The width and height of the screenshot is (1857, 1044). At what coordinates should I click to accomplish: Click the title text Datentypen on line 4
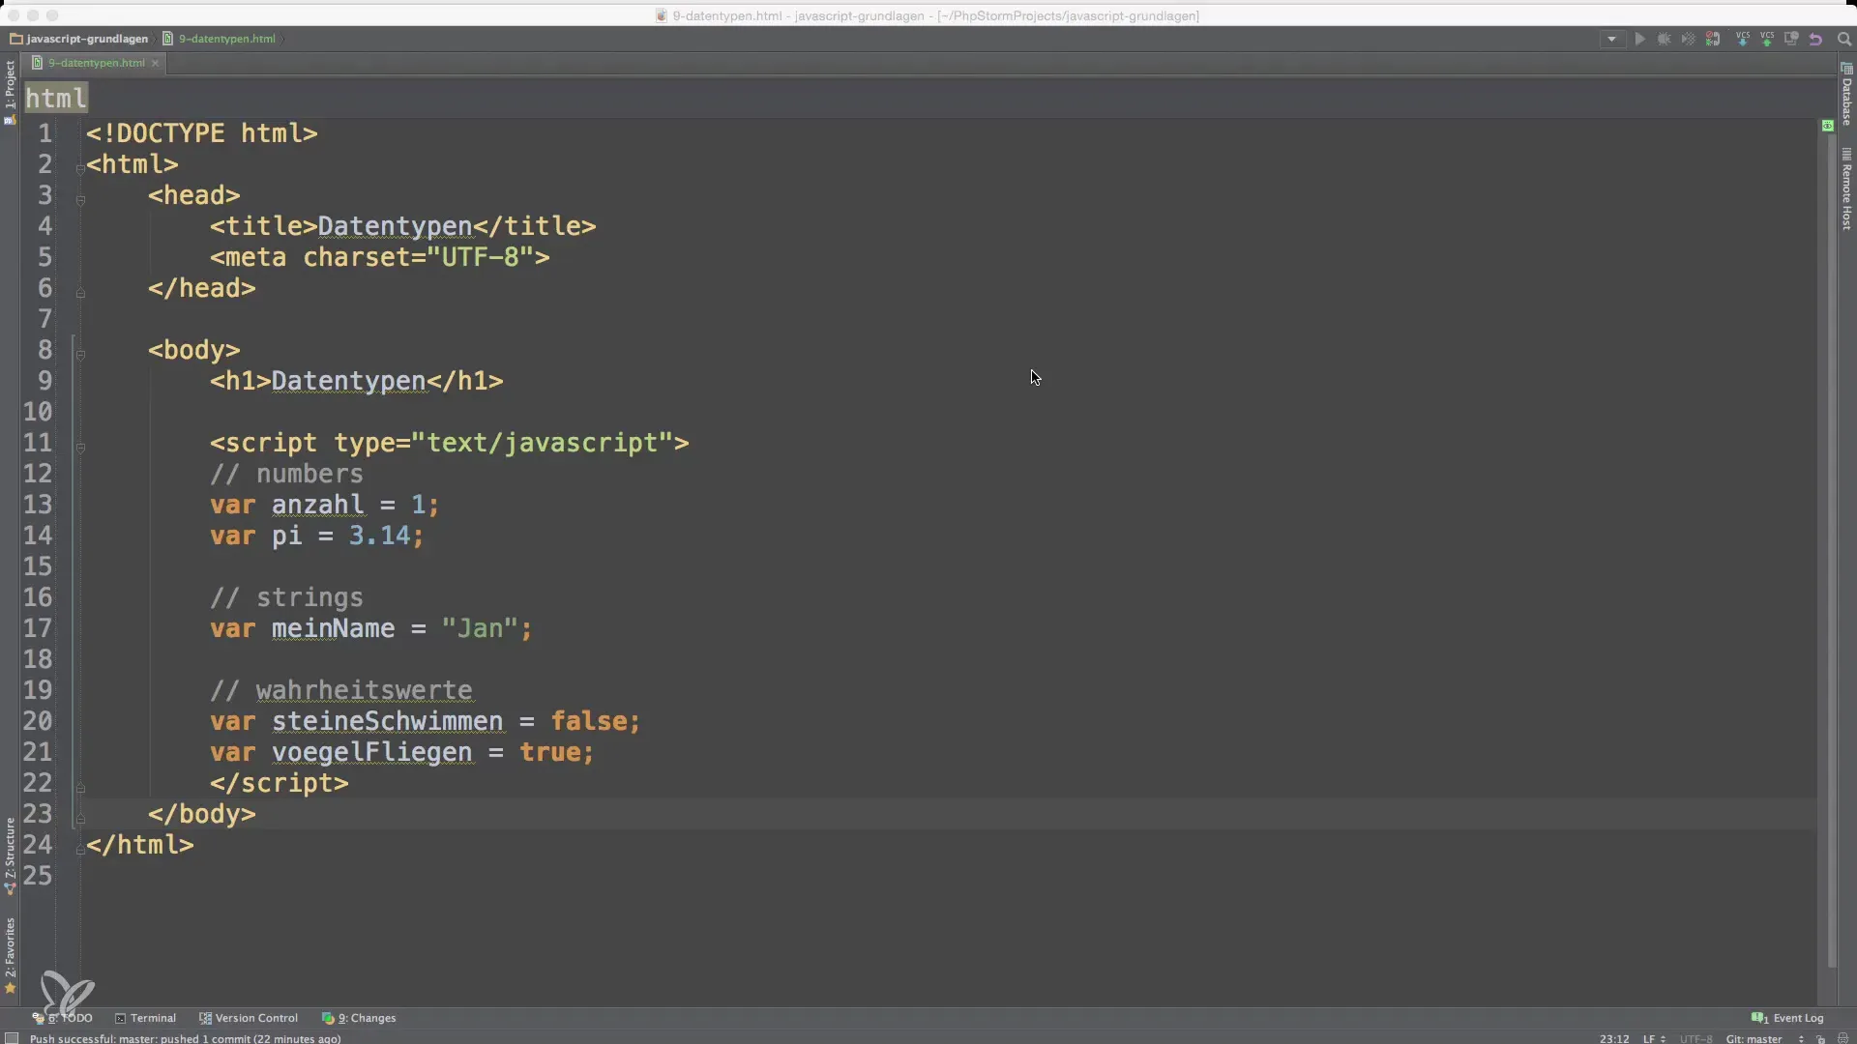coord(395,226)
